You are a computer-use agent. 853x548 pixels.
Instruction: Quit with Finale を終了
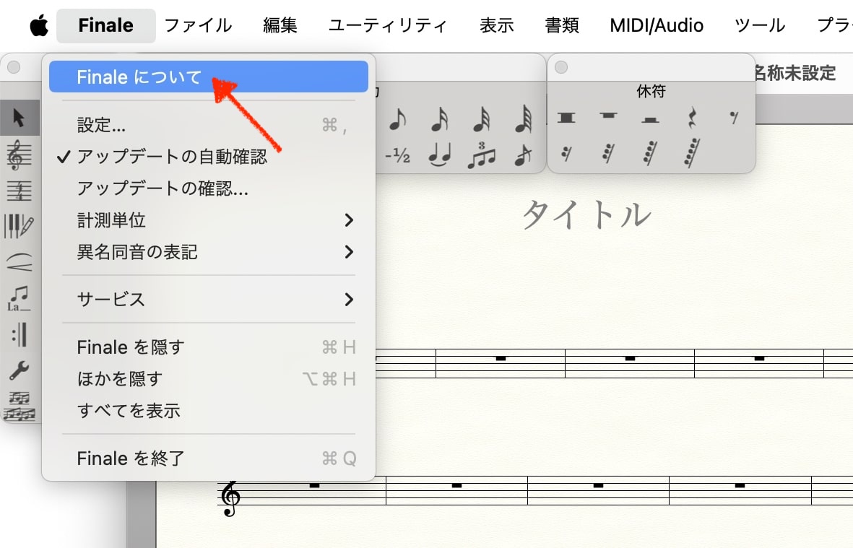[x=208, y=458]
